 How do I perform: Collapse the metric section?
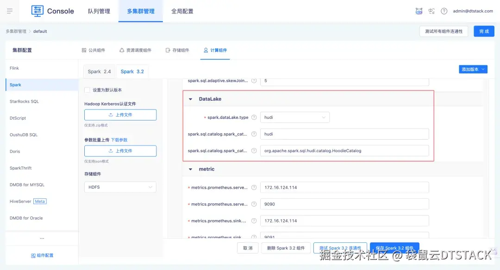pyautogui.click(x=190, y=169)
